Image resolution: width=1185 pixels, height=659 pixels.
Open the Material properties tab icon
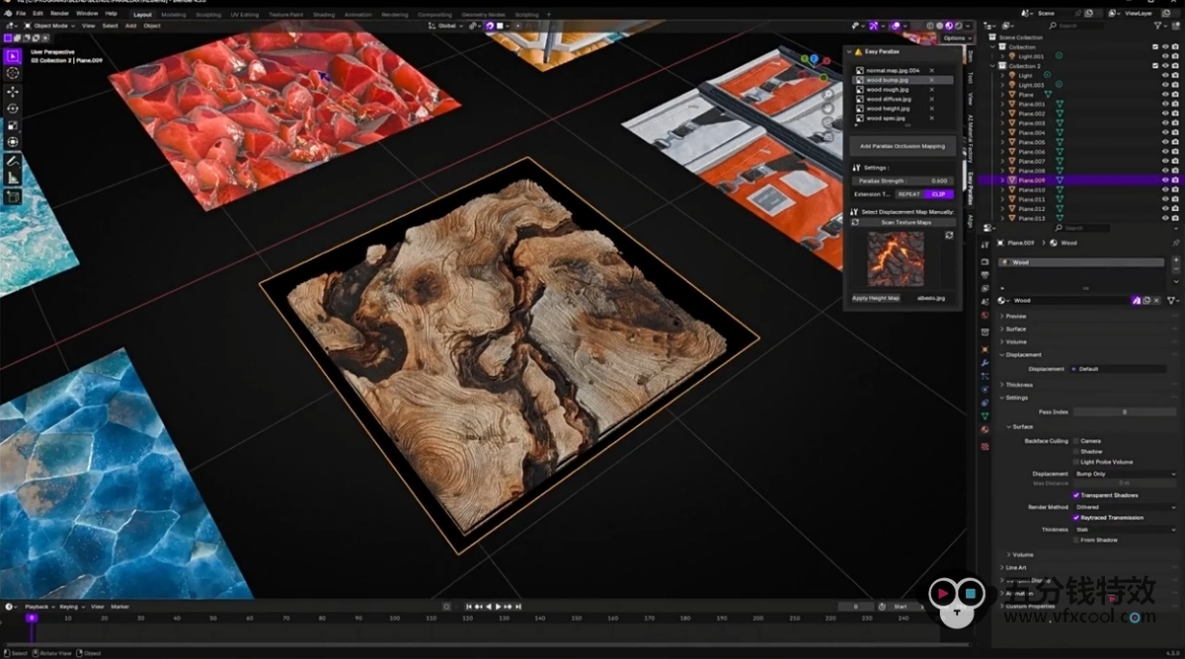click(x=985, y=430)
